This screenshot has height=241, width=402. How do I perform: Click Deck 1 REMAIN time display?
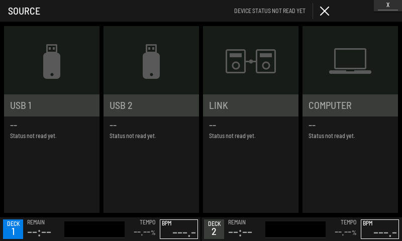(39, 232)
